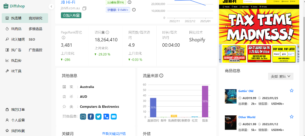Viewport: 305px width, 136px height.
Task: Click the purple 搜索 bar in traffic chart
Action: pyautogui.click(x=205, y=101)
